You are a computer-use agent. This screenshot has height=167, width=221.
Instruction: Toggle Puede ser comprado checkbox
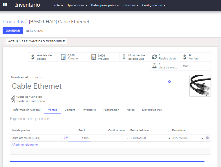[x=13, y=101]
